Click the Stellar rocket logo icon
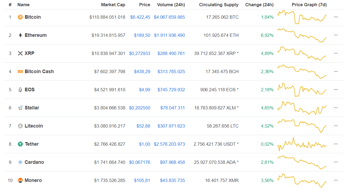Screen dimensions: 347x189 pos(20,108)
